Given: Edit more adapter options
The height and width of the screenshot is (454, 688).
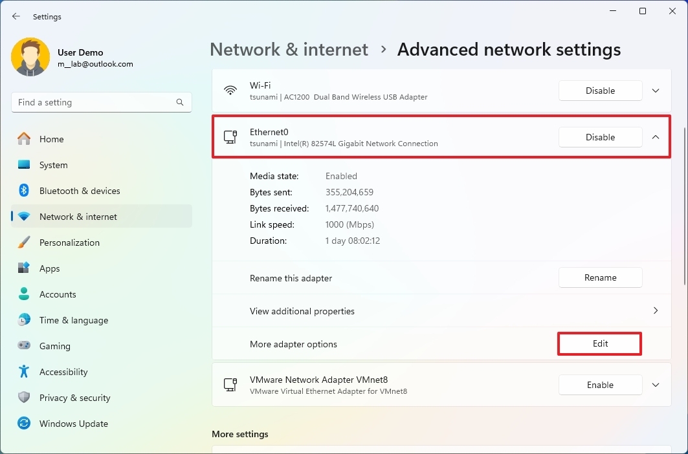Looking at the screenshot, I should (x=599, y=343).
